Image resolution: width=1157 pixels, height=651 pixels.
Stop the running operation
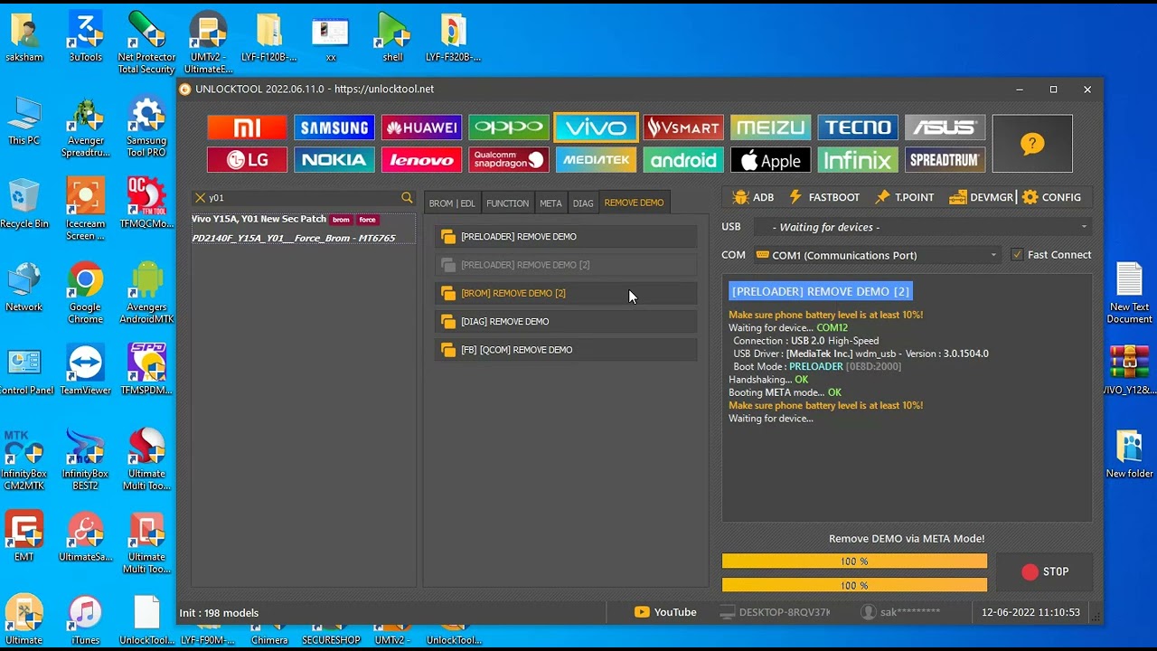tap(1045, 571)
